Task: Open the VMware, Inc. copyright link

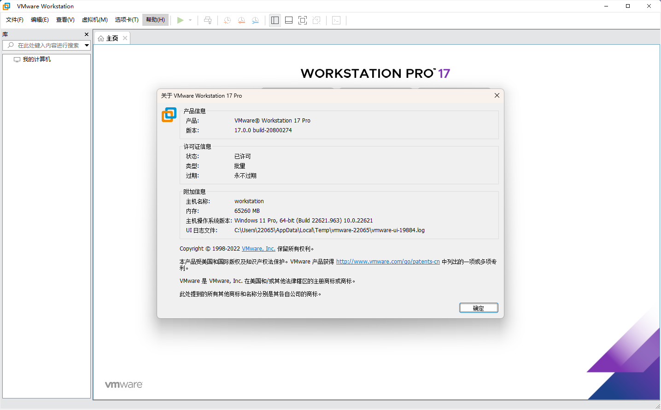Action: (258, 249)
